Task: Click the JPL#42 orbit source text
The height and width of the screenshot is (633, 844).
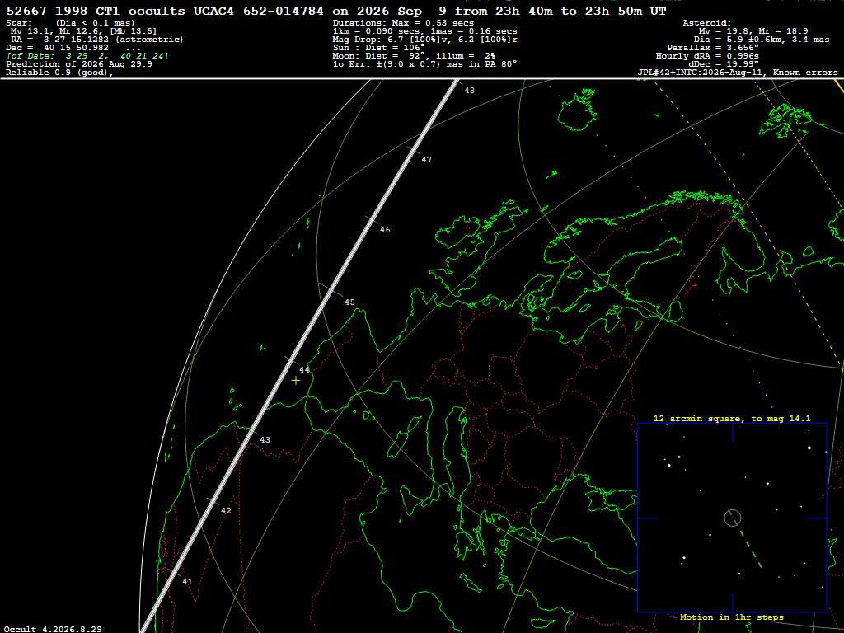Action: pyautogui.click(x=738, y=73)
